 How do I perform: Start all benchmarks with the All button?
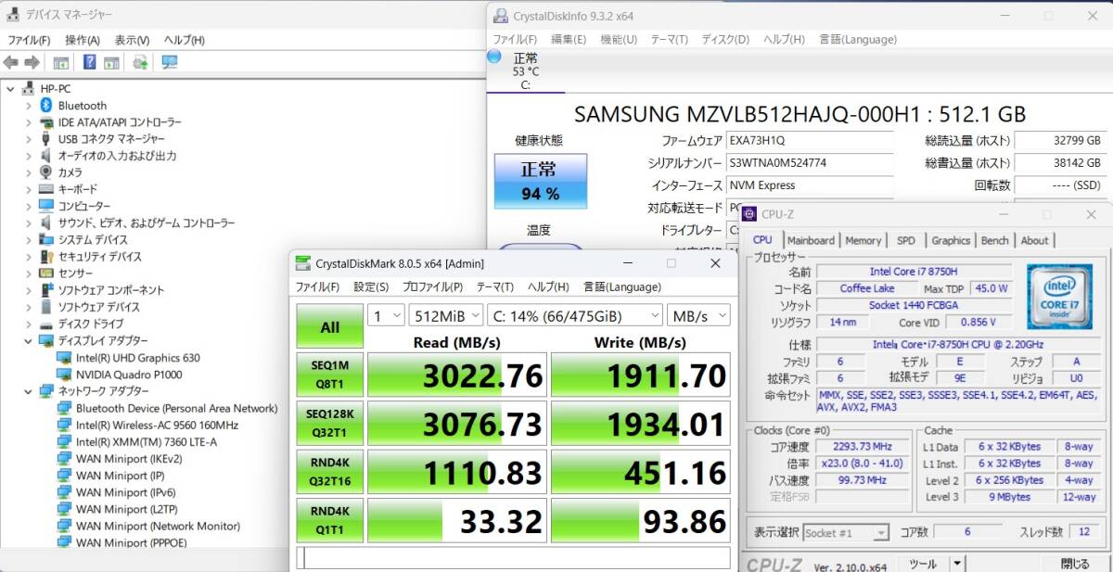click(x=330, y=326)
